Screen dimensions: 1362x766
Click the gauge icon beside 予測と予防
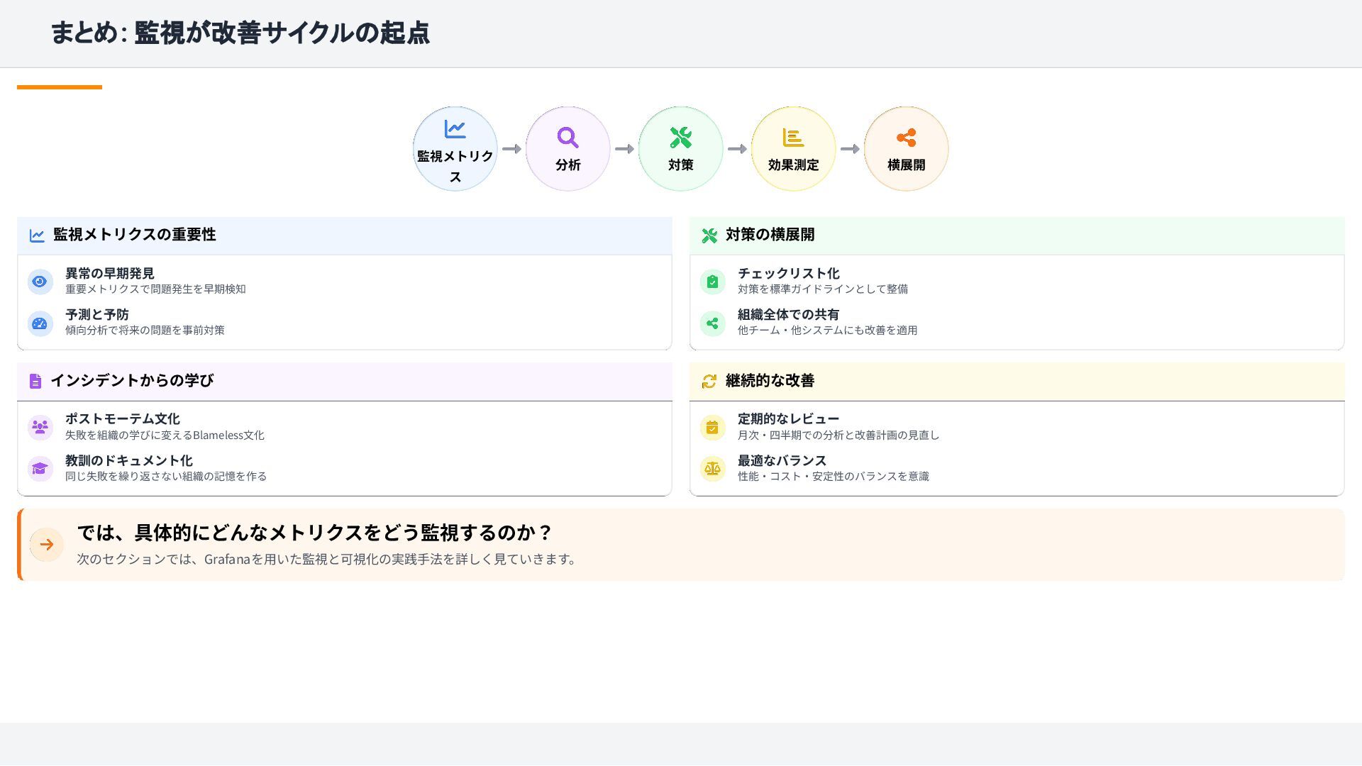[40, 323]
